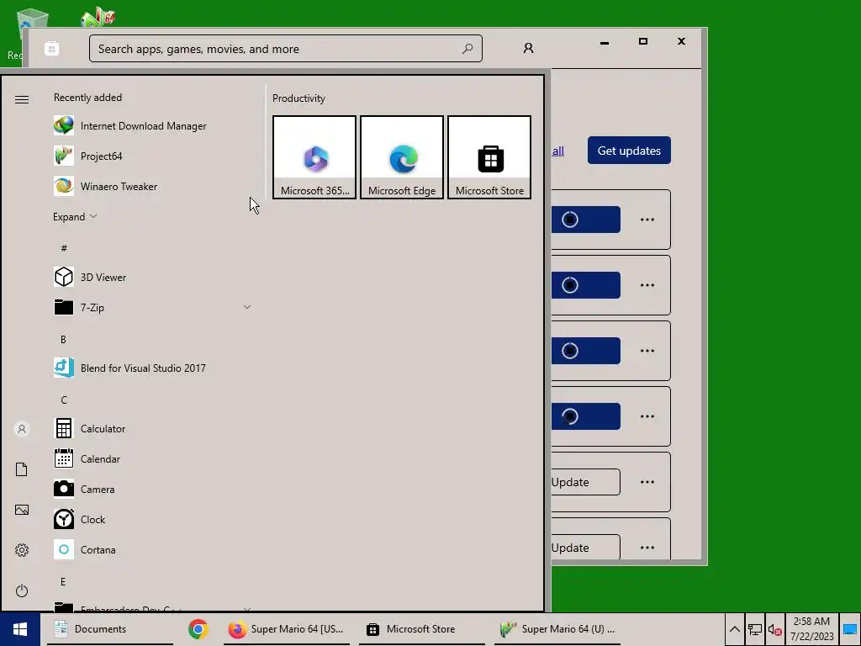Open the Microsoft 365 tile

[x=314, y=157]
